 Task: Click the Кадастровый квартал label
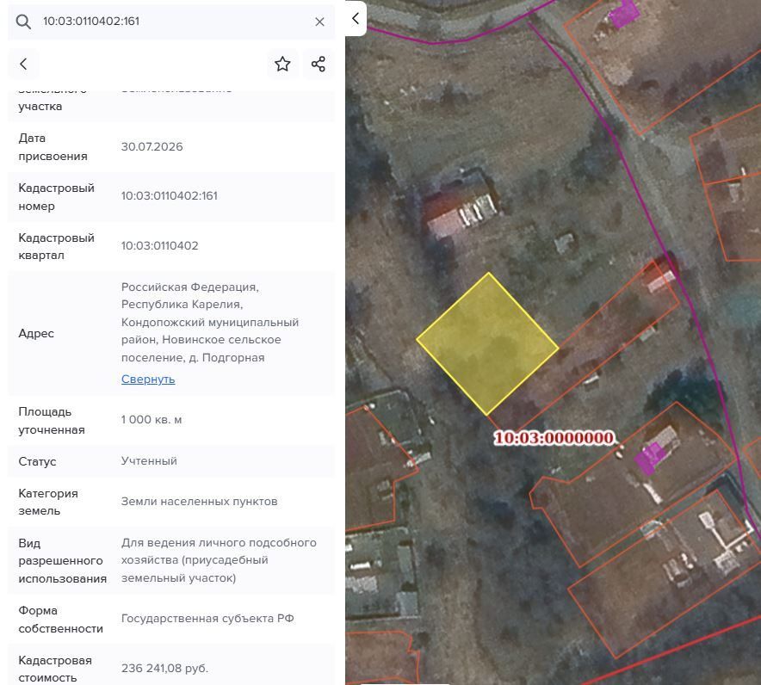[56, 246]
